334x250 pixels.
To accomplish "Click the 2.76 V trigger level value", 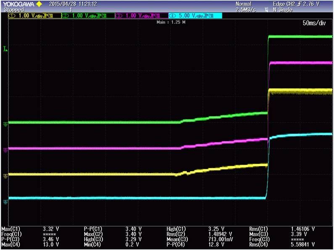I will pyautogui.click(x=311, y=4).
